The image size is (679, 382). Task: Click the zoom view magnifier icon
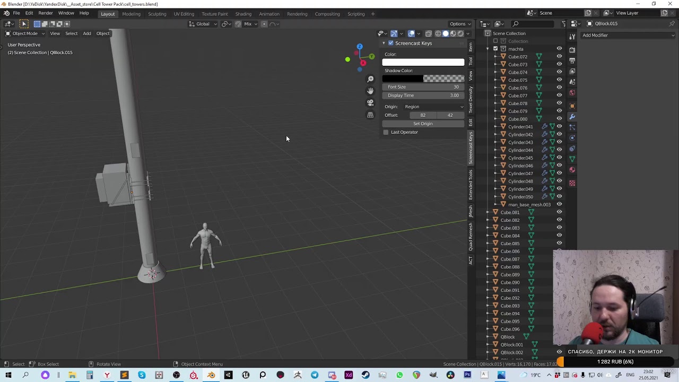click(370, 79)
